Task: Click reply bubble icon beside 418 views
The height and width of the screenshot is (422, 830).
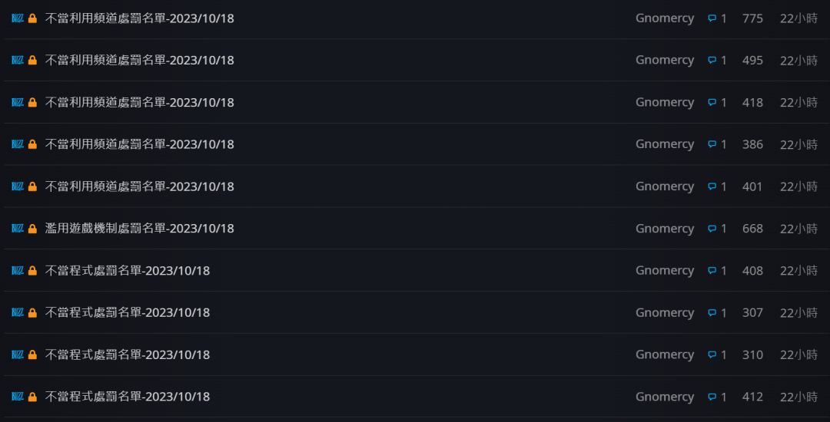Action: (712, 103)
